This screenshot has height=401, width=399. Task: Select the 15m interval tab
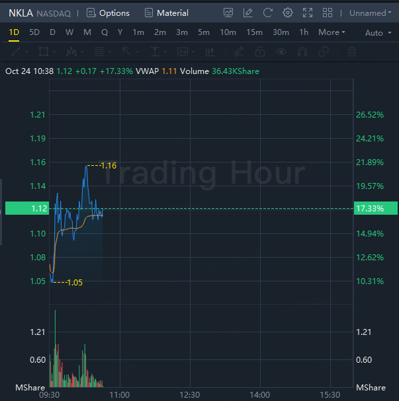(x=254, y=32)
